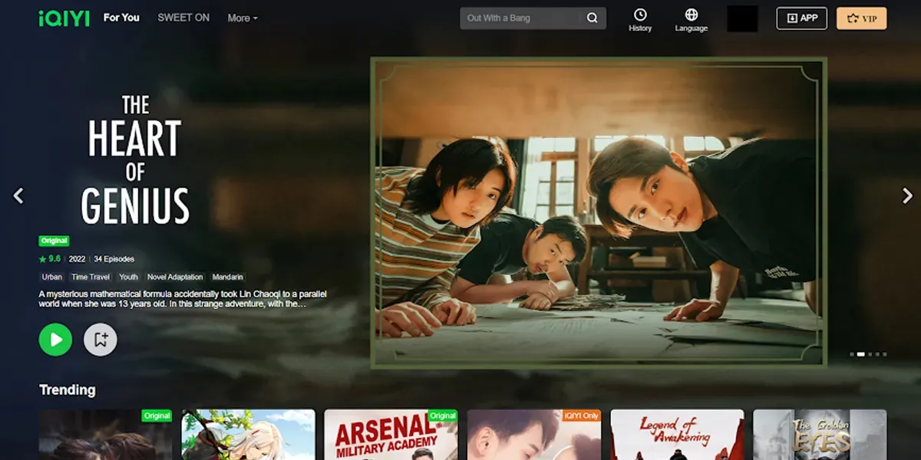Click the VIP button
Screen dimensions: 921x460
[x=861, y=18]
